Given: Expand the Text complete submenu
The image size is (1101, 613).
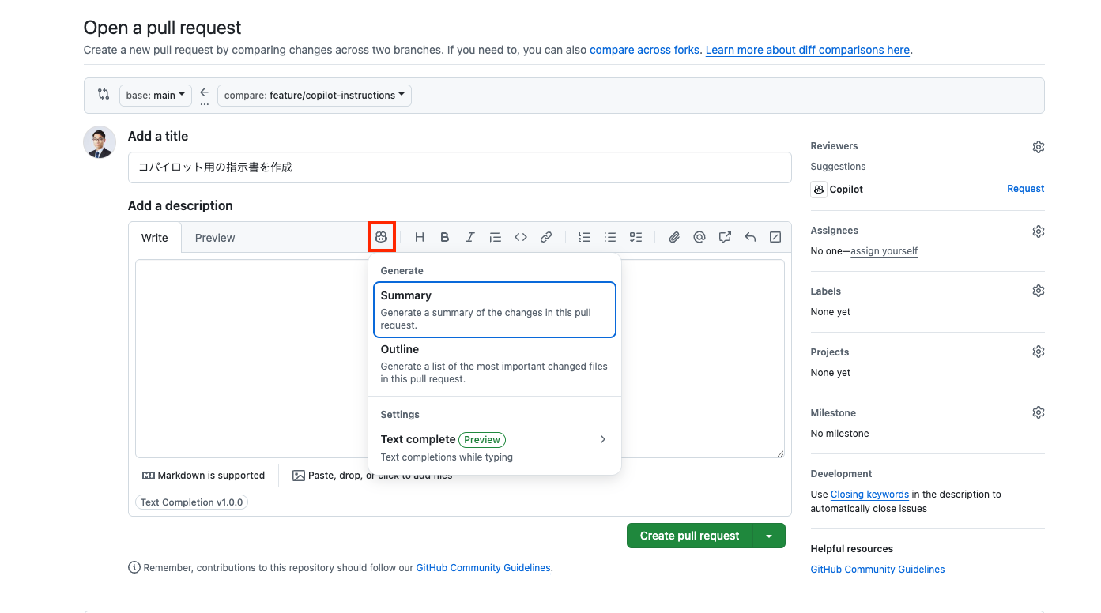Looking at the screenshot, I should click(495, 447).
